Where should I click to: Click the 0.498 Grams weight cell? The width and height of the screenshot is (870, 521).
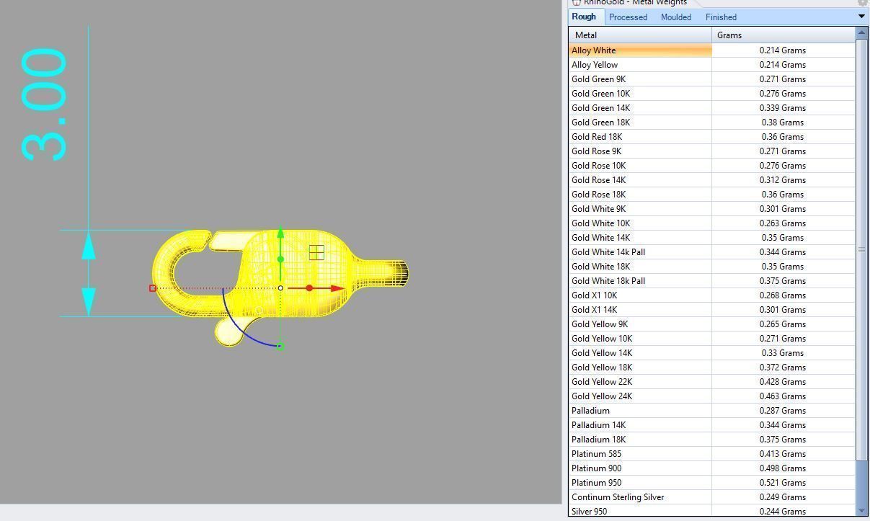point(783,468)
